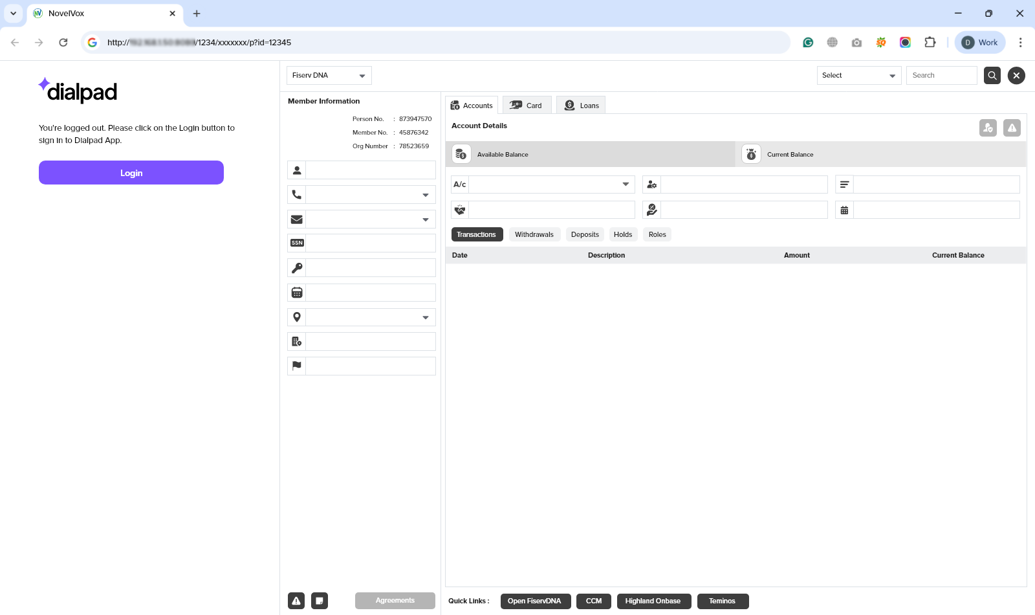Viewport: 1035px width, 615px height.
Task: Close the NovelVox browser tab
Action: coord(173,14)
